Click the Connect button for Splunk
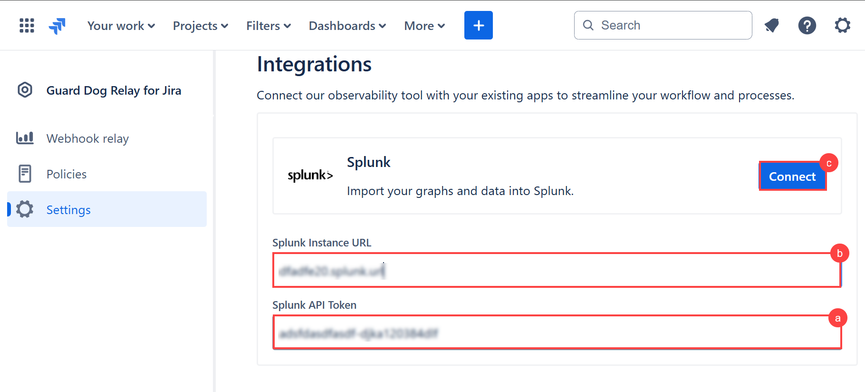 792,176
